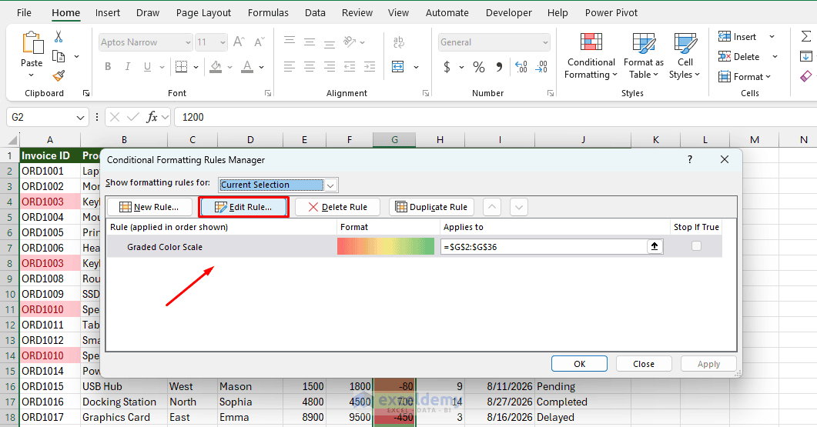This screenshot has width=817, height=427.
Task: Click the Cut scissors icon
Action: point(59,36)
